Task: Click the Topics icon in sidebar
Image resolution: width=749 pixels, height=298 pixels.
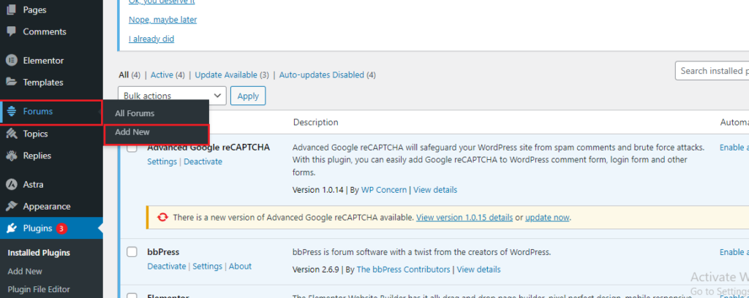Action: click(12, 134)
